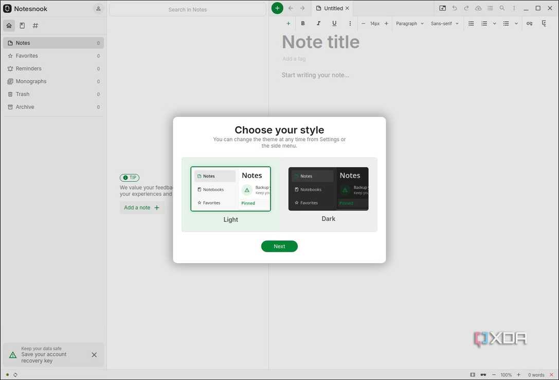Screen dimensions: 559x380
Task: Open the Tags hashtag sidebar tab
Action: (35, 25)
